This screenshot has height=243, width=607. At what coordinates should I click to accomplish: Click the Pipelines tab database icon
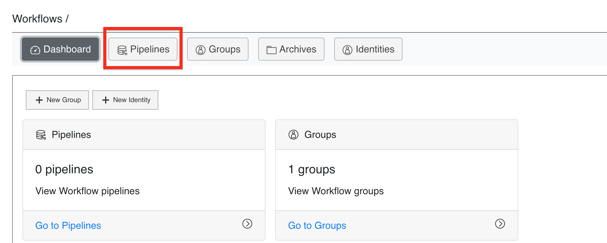pos(122,50)
